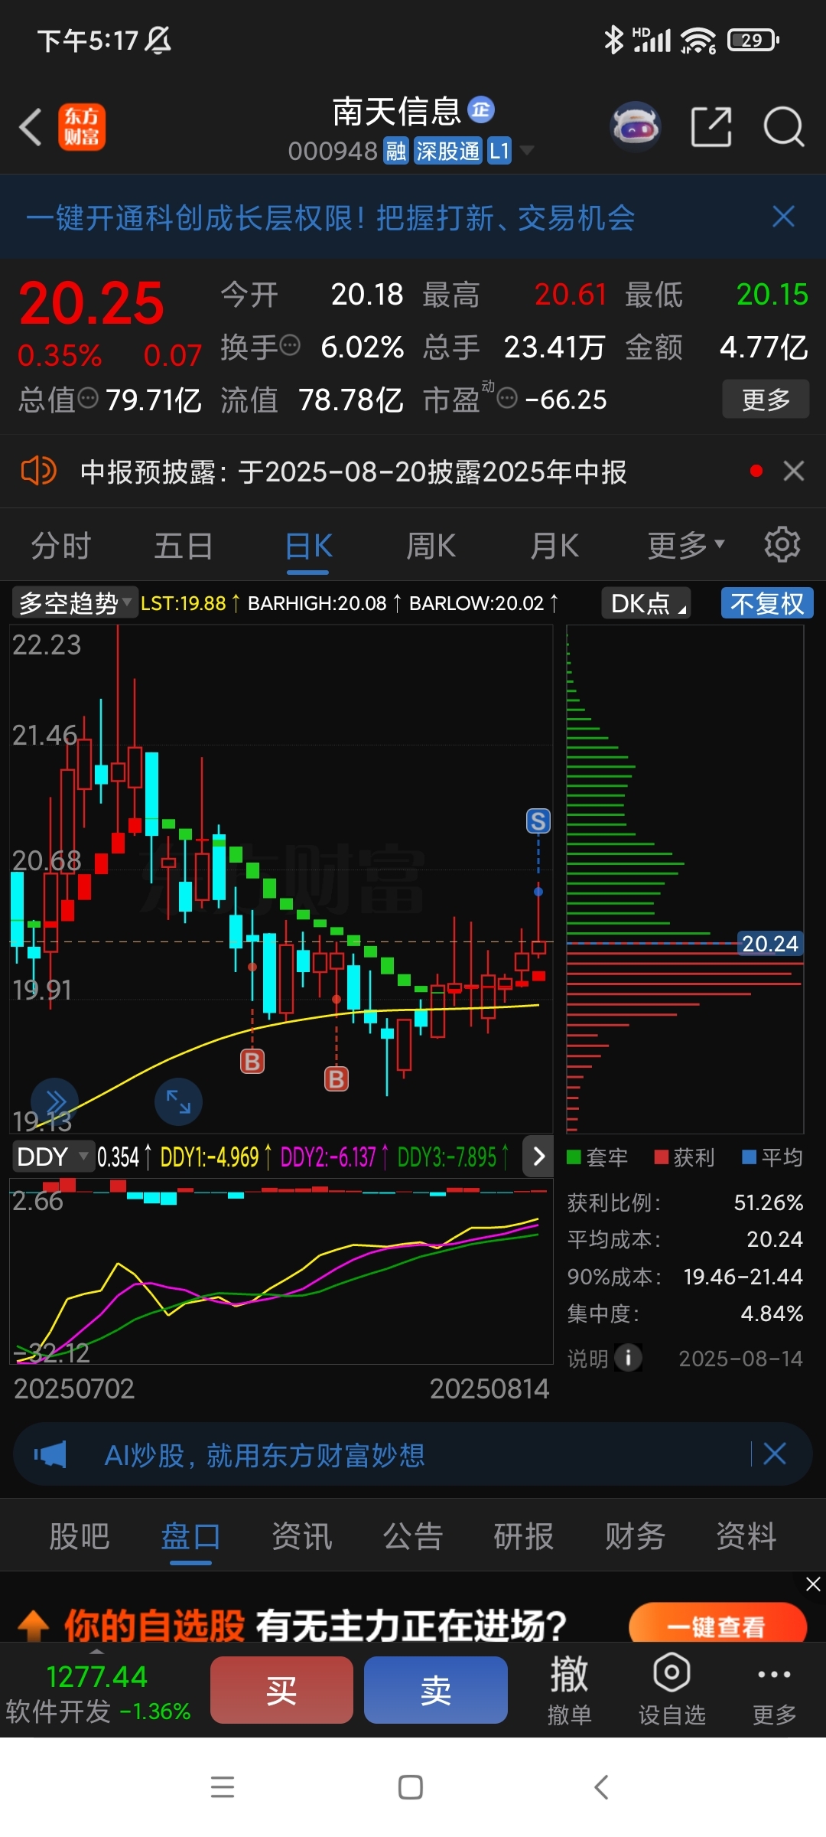
Task: Open 资料 tab
Action: 746,1536
